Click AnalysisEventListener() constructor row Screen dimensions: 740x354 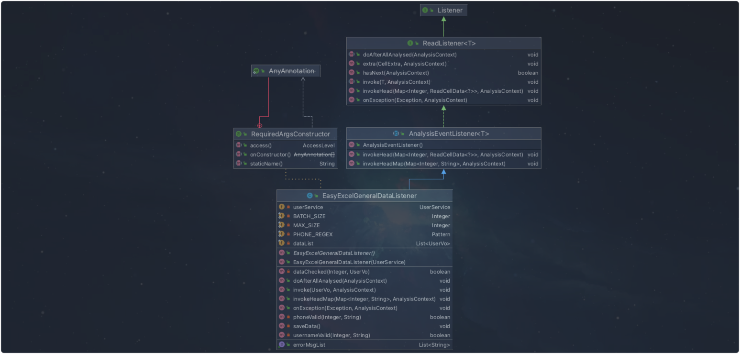point(444,145)
